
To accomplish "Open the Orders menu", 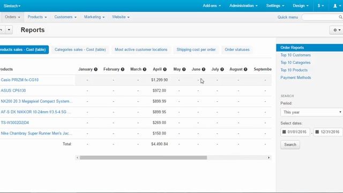I will coord(12,17).
